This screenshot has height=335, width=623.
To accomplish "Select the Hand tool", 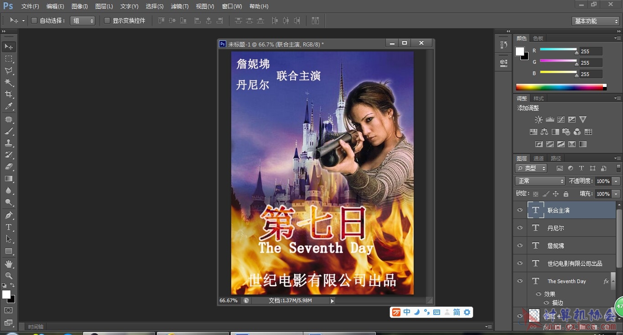I will pyautogui.click(x=9, y=264).
